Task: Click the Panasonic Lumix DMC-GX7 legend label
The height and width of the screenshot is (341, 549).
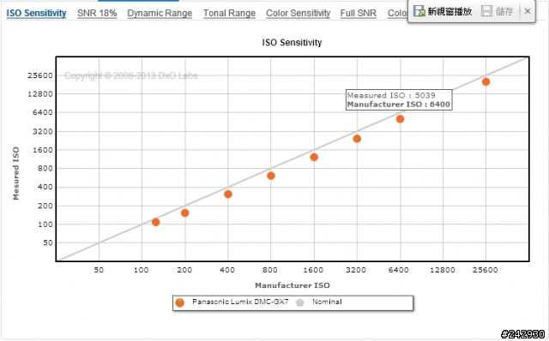Action: pyautogui.click(x=240, y=302)
